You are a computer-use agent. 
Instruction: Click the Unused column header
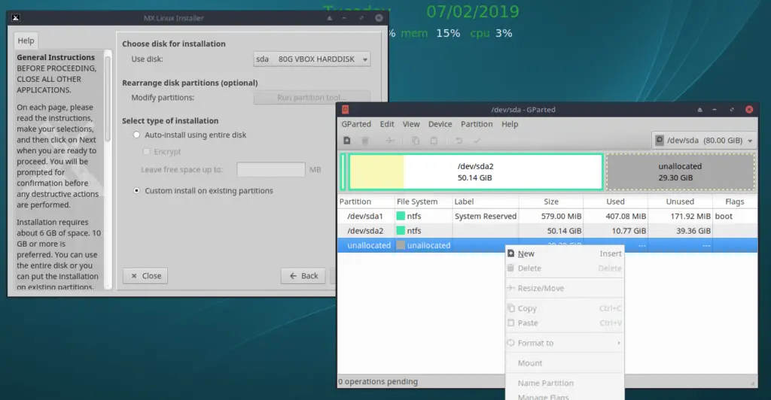point(680,202)
